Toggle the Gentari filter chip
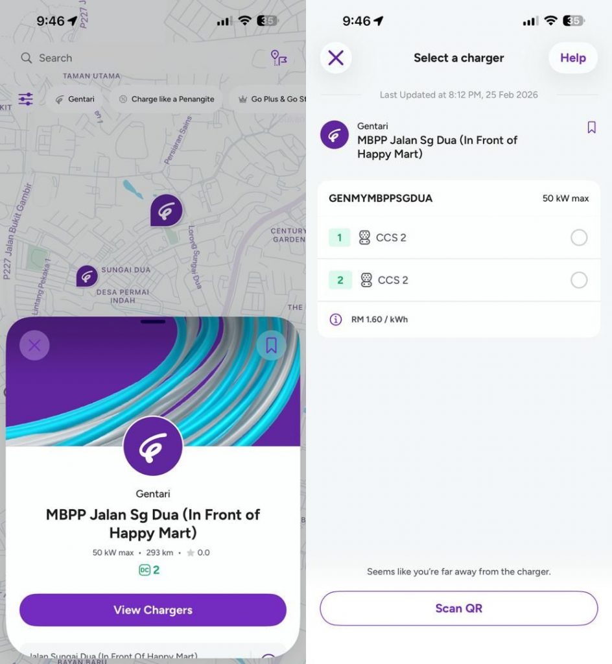 (x=75, y=99)
